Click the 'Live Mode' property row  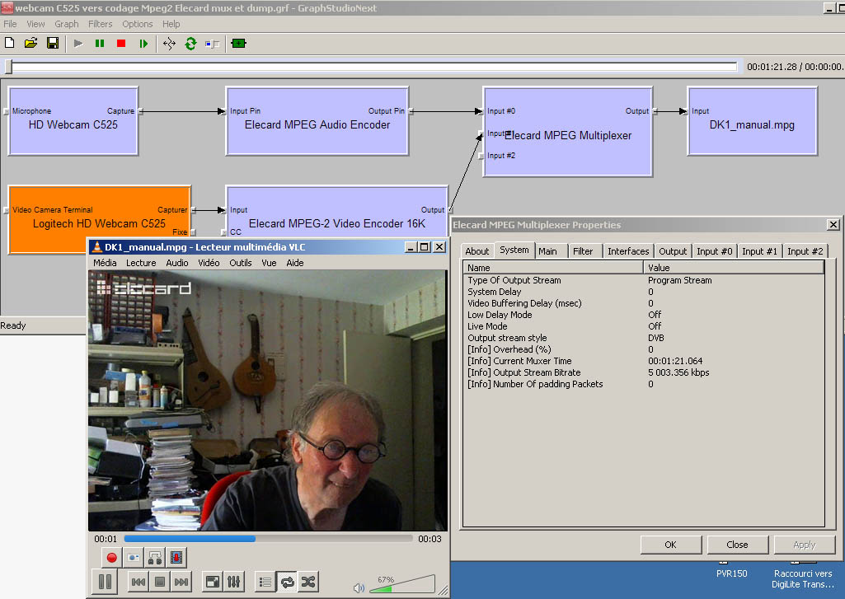tap(643, 326)
